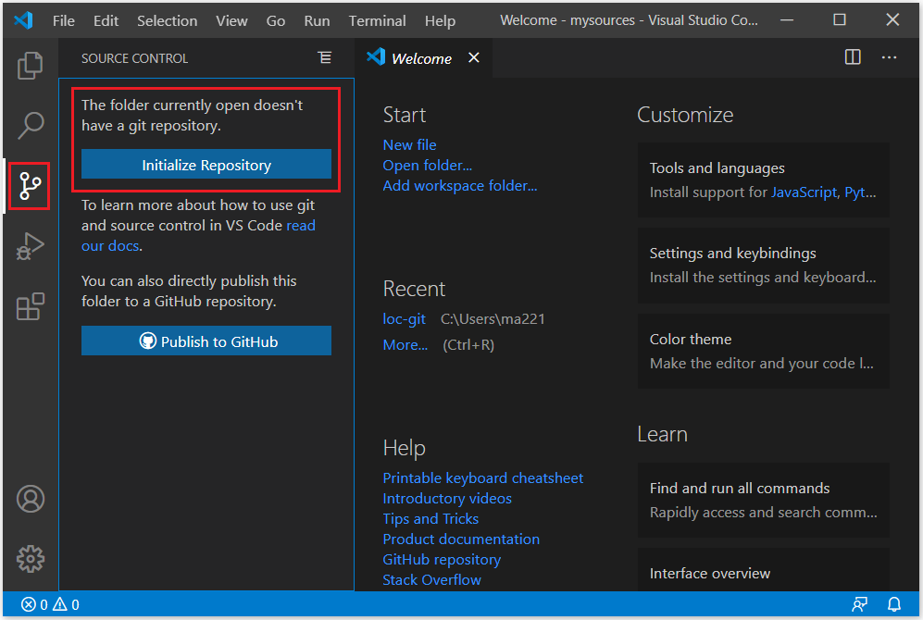
Task: Toggle Source Control view as tree/list icon
Action: click(x=324, y=57)
